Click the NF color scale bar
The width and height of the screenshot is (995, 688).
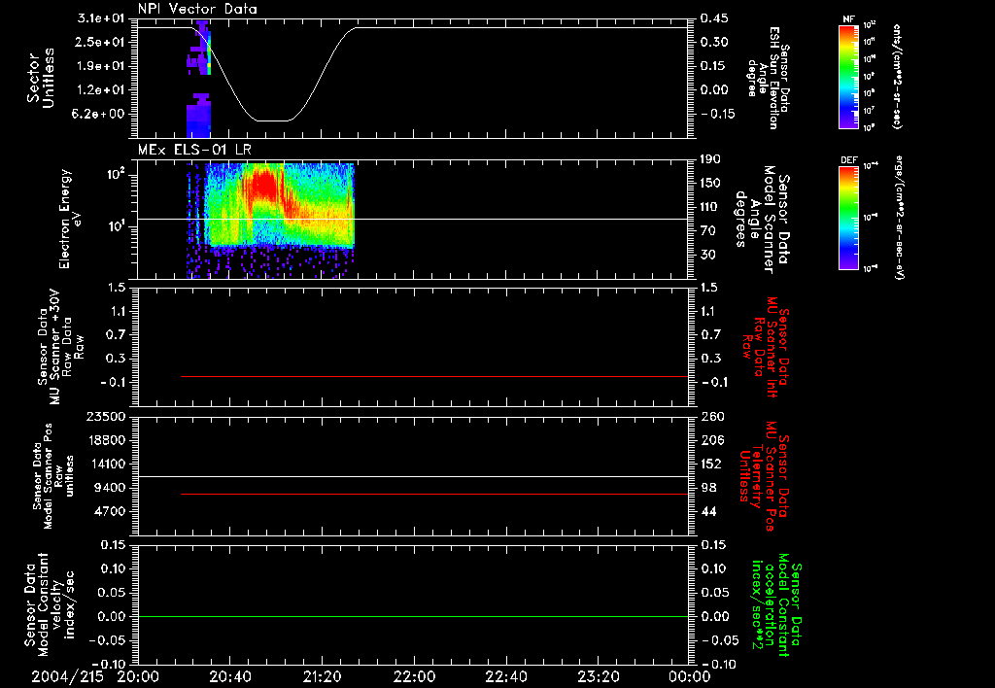pos(848,76)
